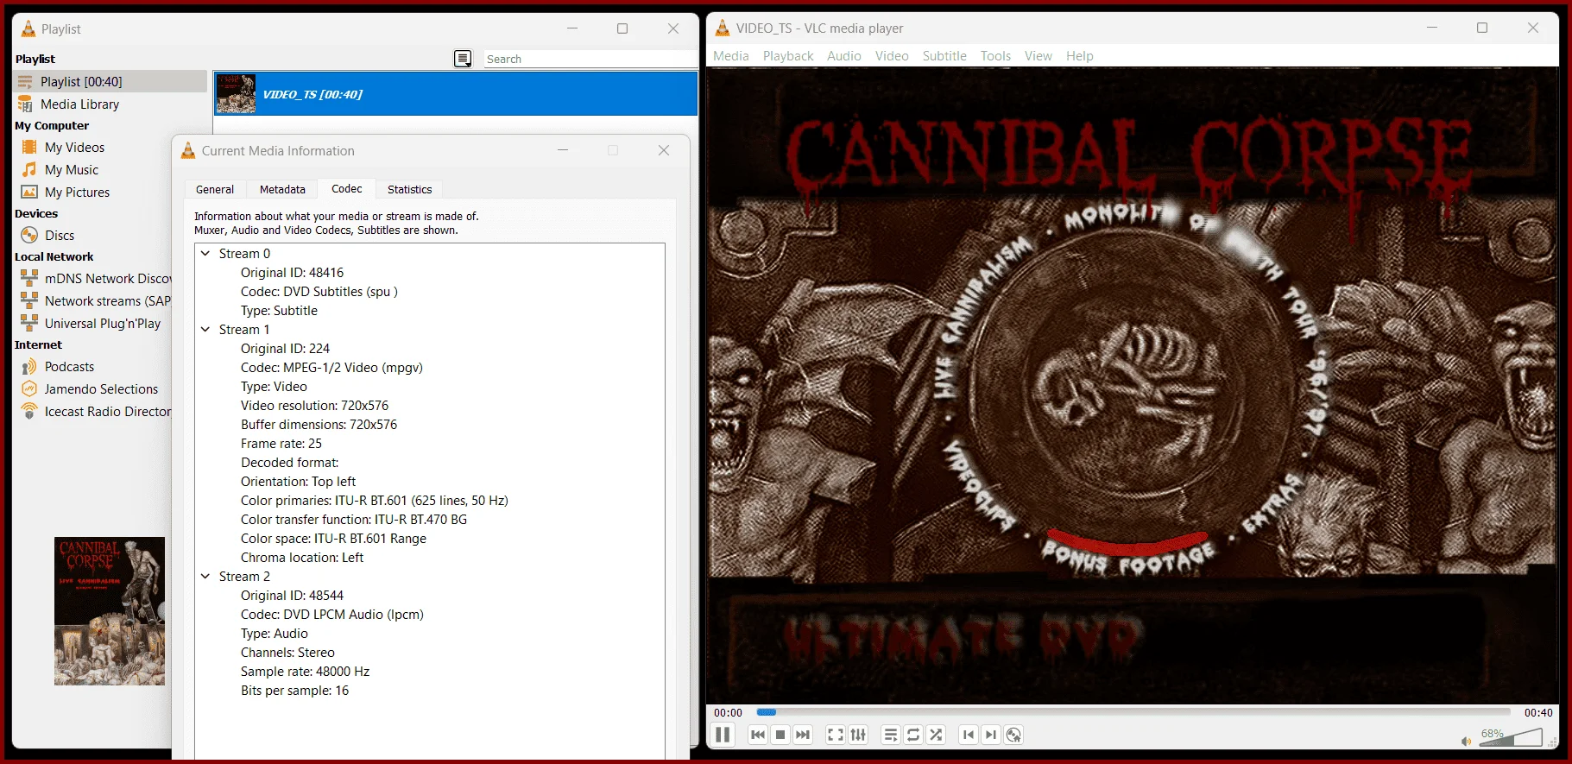Viewport: 1572px width, 764px height.
Task: Click the elapsed time label 00:00
Action: [x=728, y=712]
